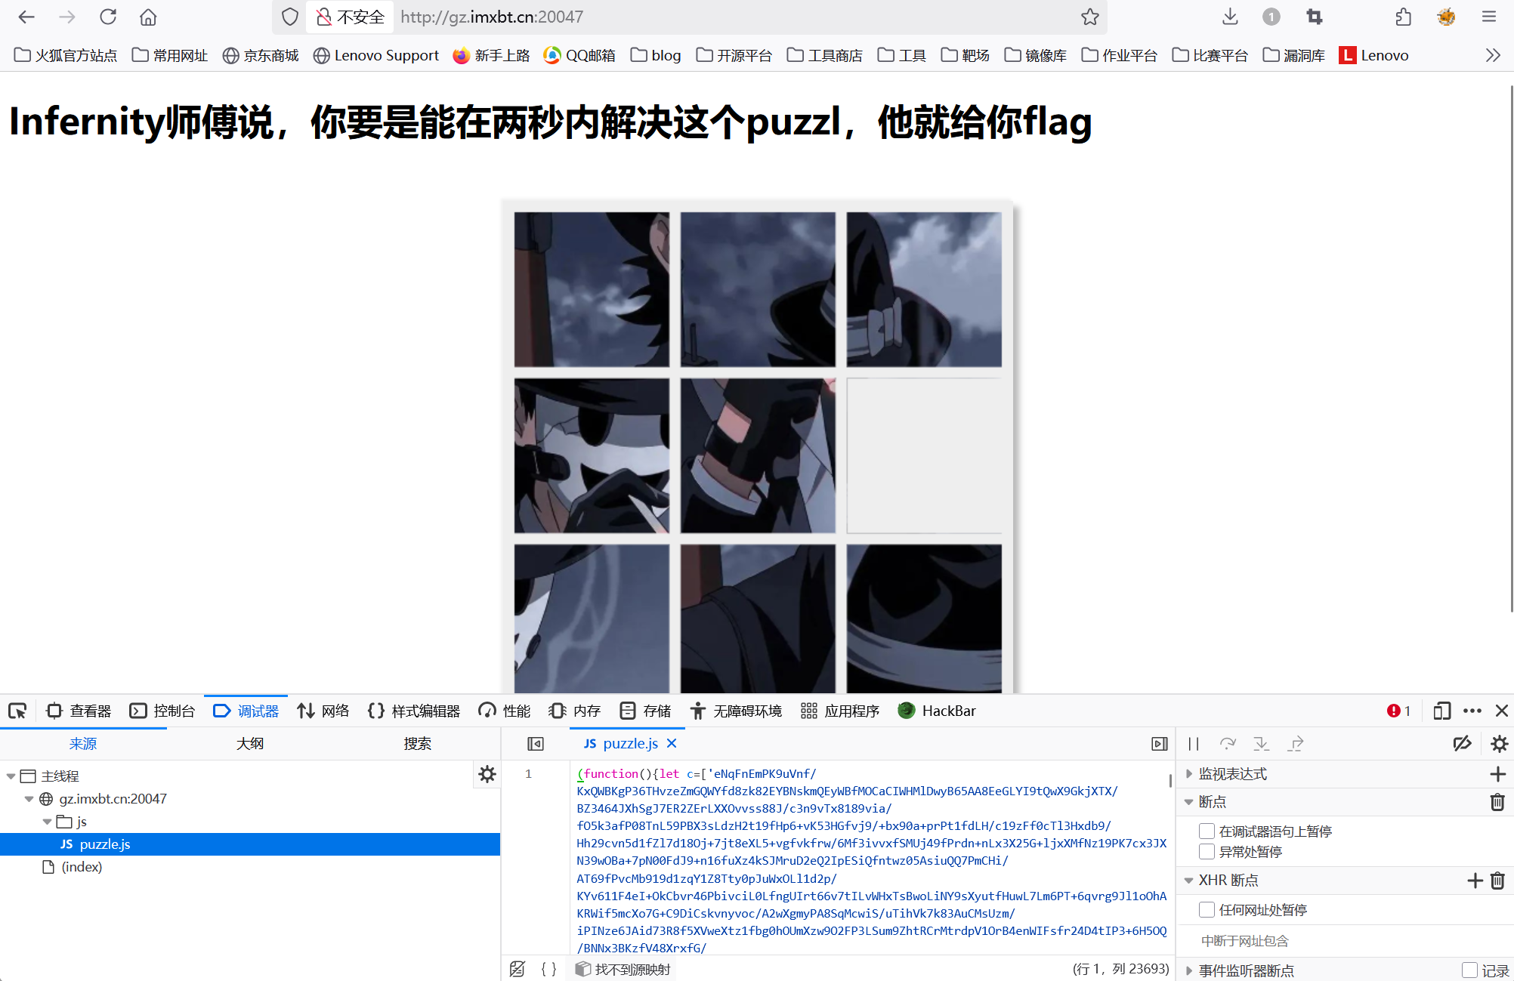Viewport: 1514px width, 981px height.
Task: Open the 靶场 bookmark folder
Action: click(x=965, y=55)
